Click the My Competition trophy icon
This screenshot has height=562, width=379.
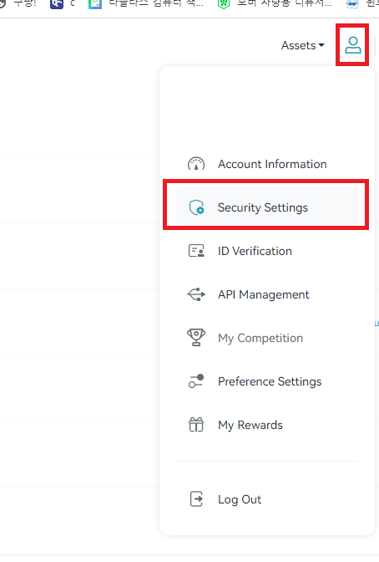click(x=196, y=337)
